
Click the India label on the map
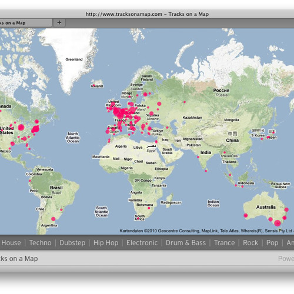206,152
